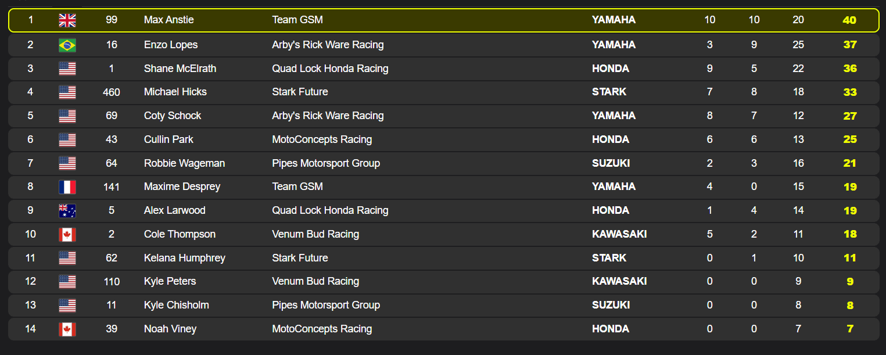Viewport: 886px width, 355px height.
Task: Open Quad Lock Honda Racing team for McElrath
Action: (330, 69)
